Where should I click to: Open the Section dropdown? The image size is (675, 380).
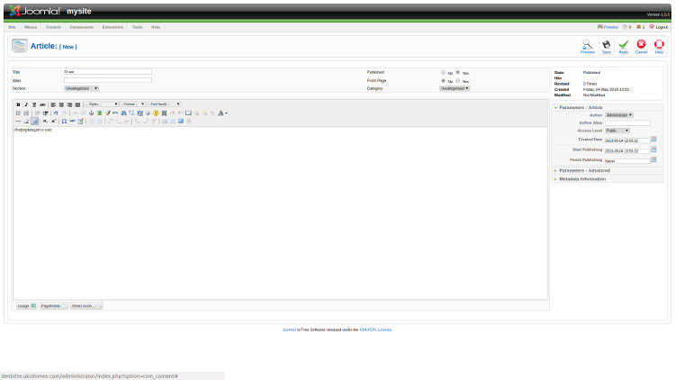[x=81, y=88]
